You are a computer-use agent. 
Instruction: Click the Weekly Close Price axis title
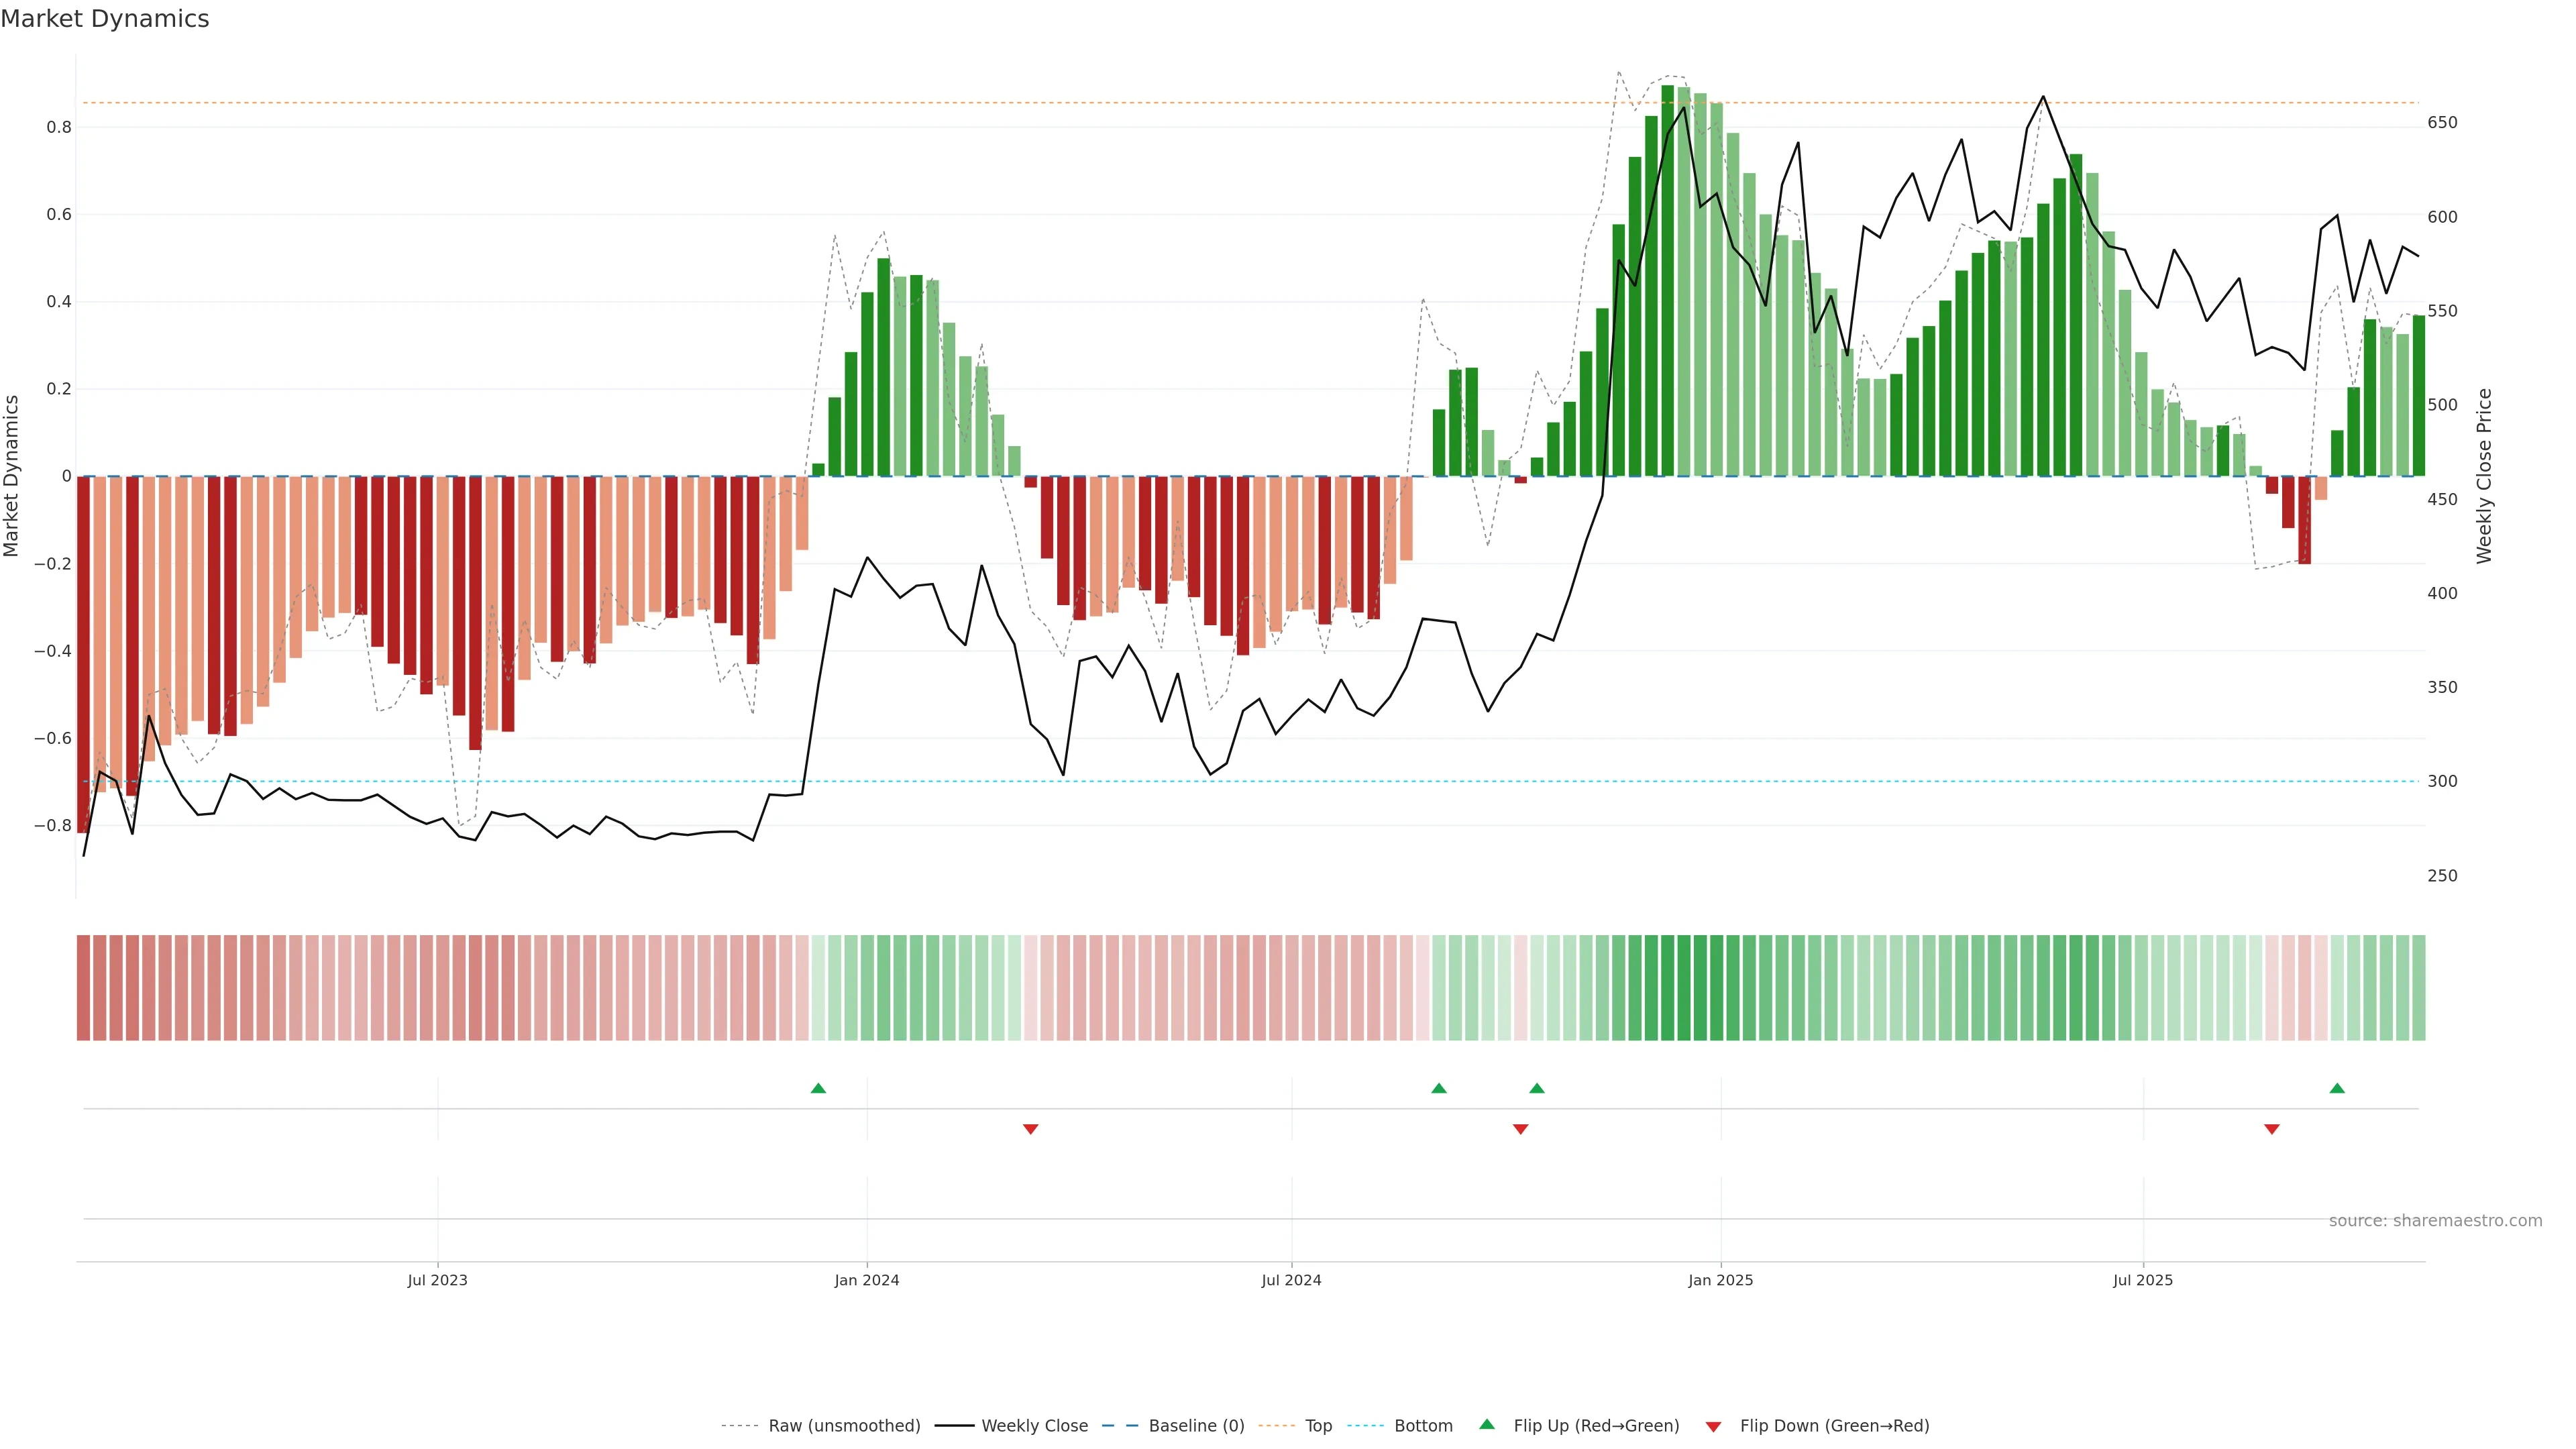[2484, 476]
